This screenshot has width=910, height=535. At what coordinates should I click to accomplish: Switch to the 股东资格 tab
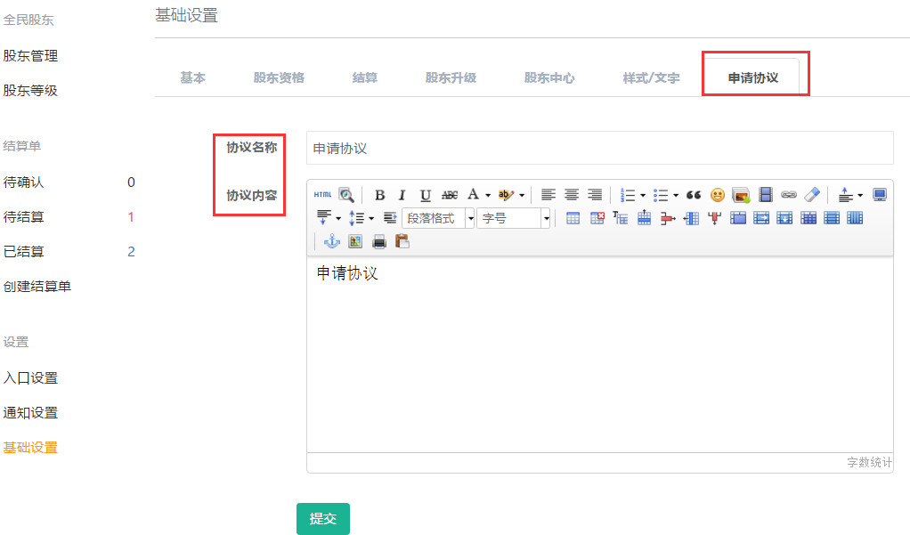pyautogui.click(x=279, y=77)
